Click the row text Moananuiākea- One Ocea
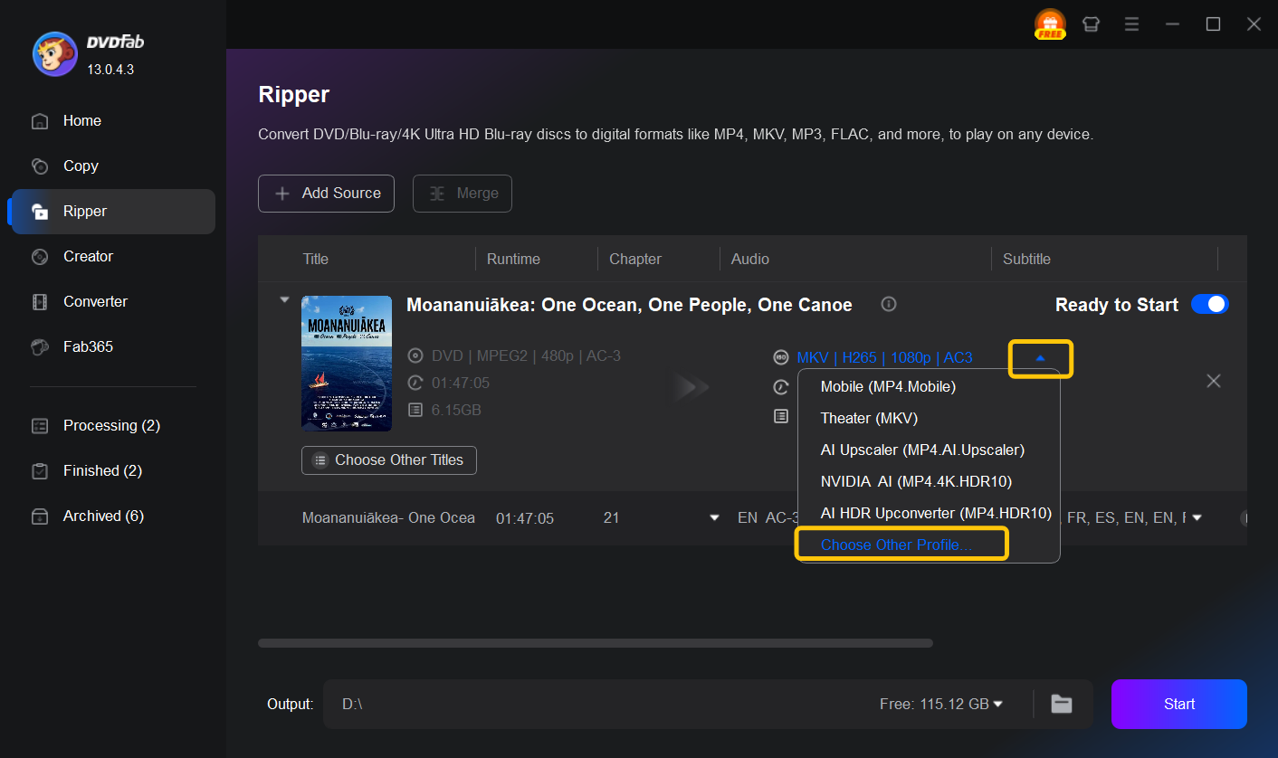The image size is (1278, 758). point(388,518)
